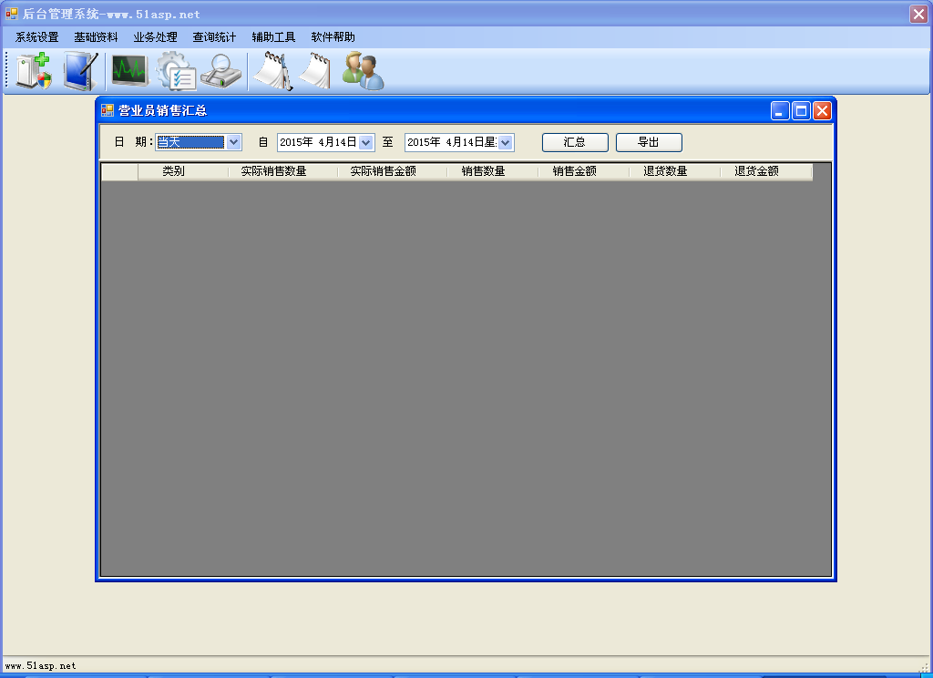Click the 退货数量 column header
Viewport: 933px width, 678px height.
coord(665,171)
